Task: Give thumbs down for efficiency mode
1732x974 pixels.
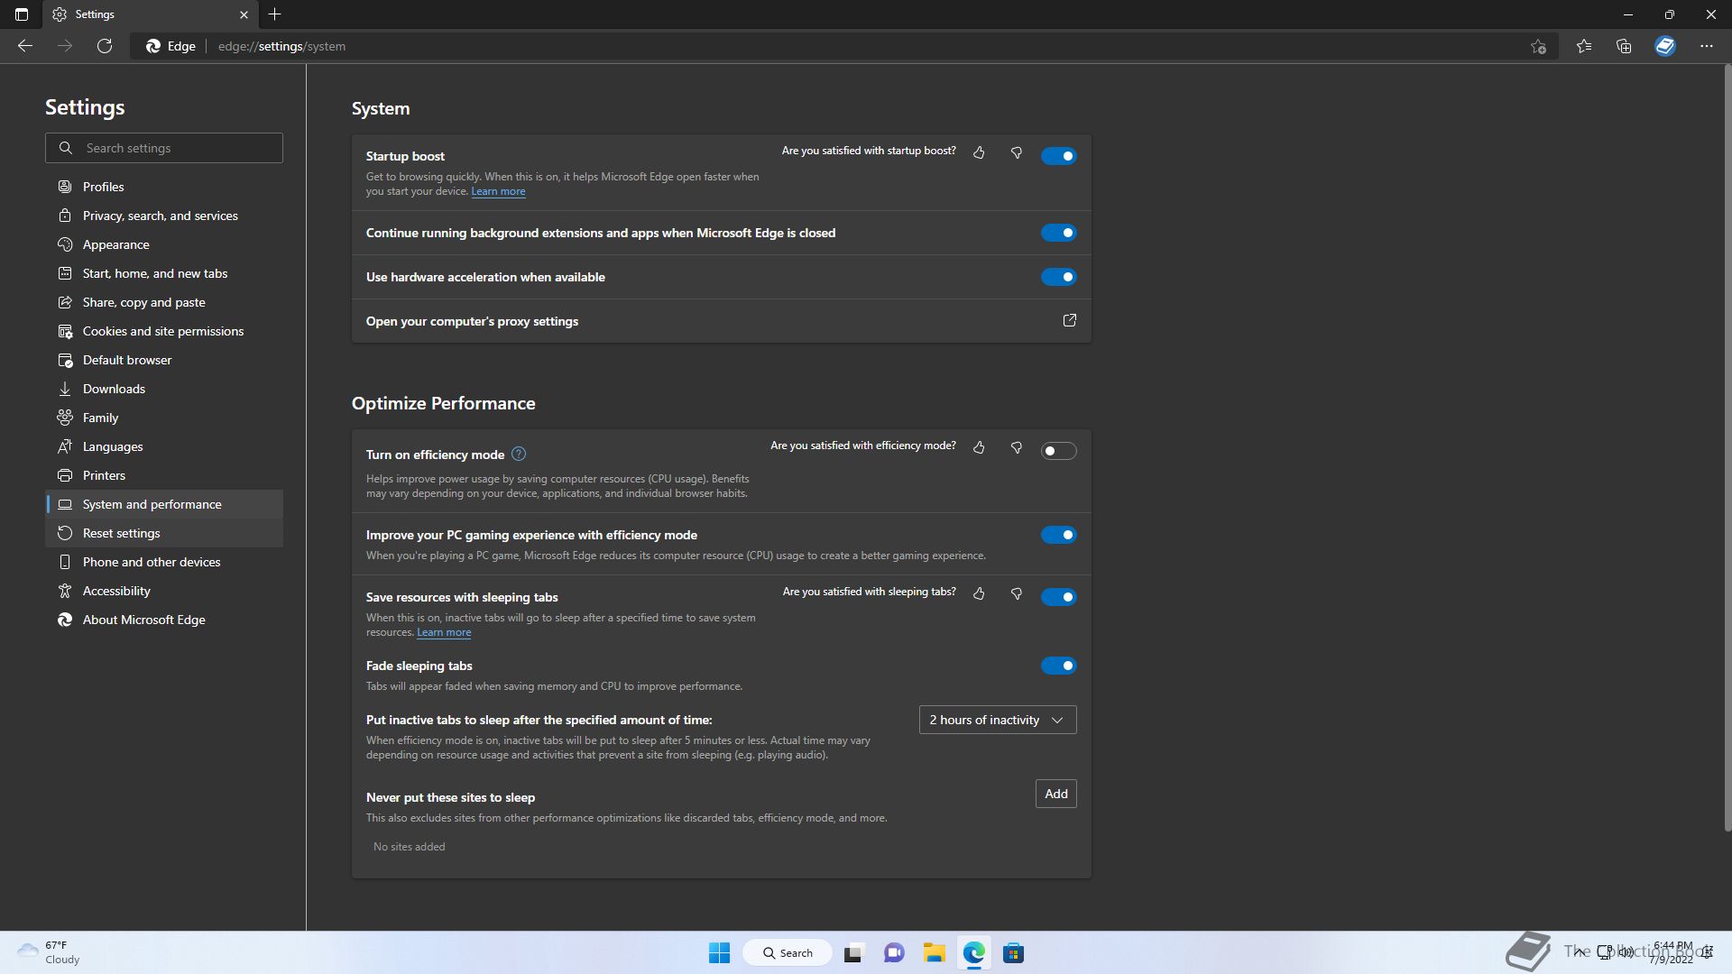Action: pyautogui.click(x=1017, y=447)
